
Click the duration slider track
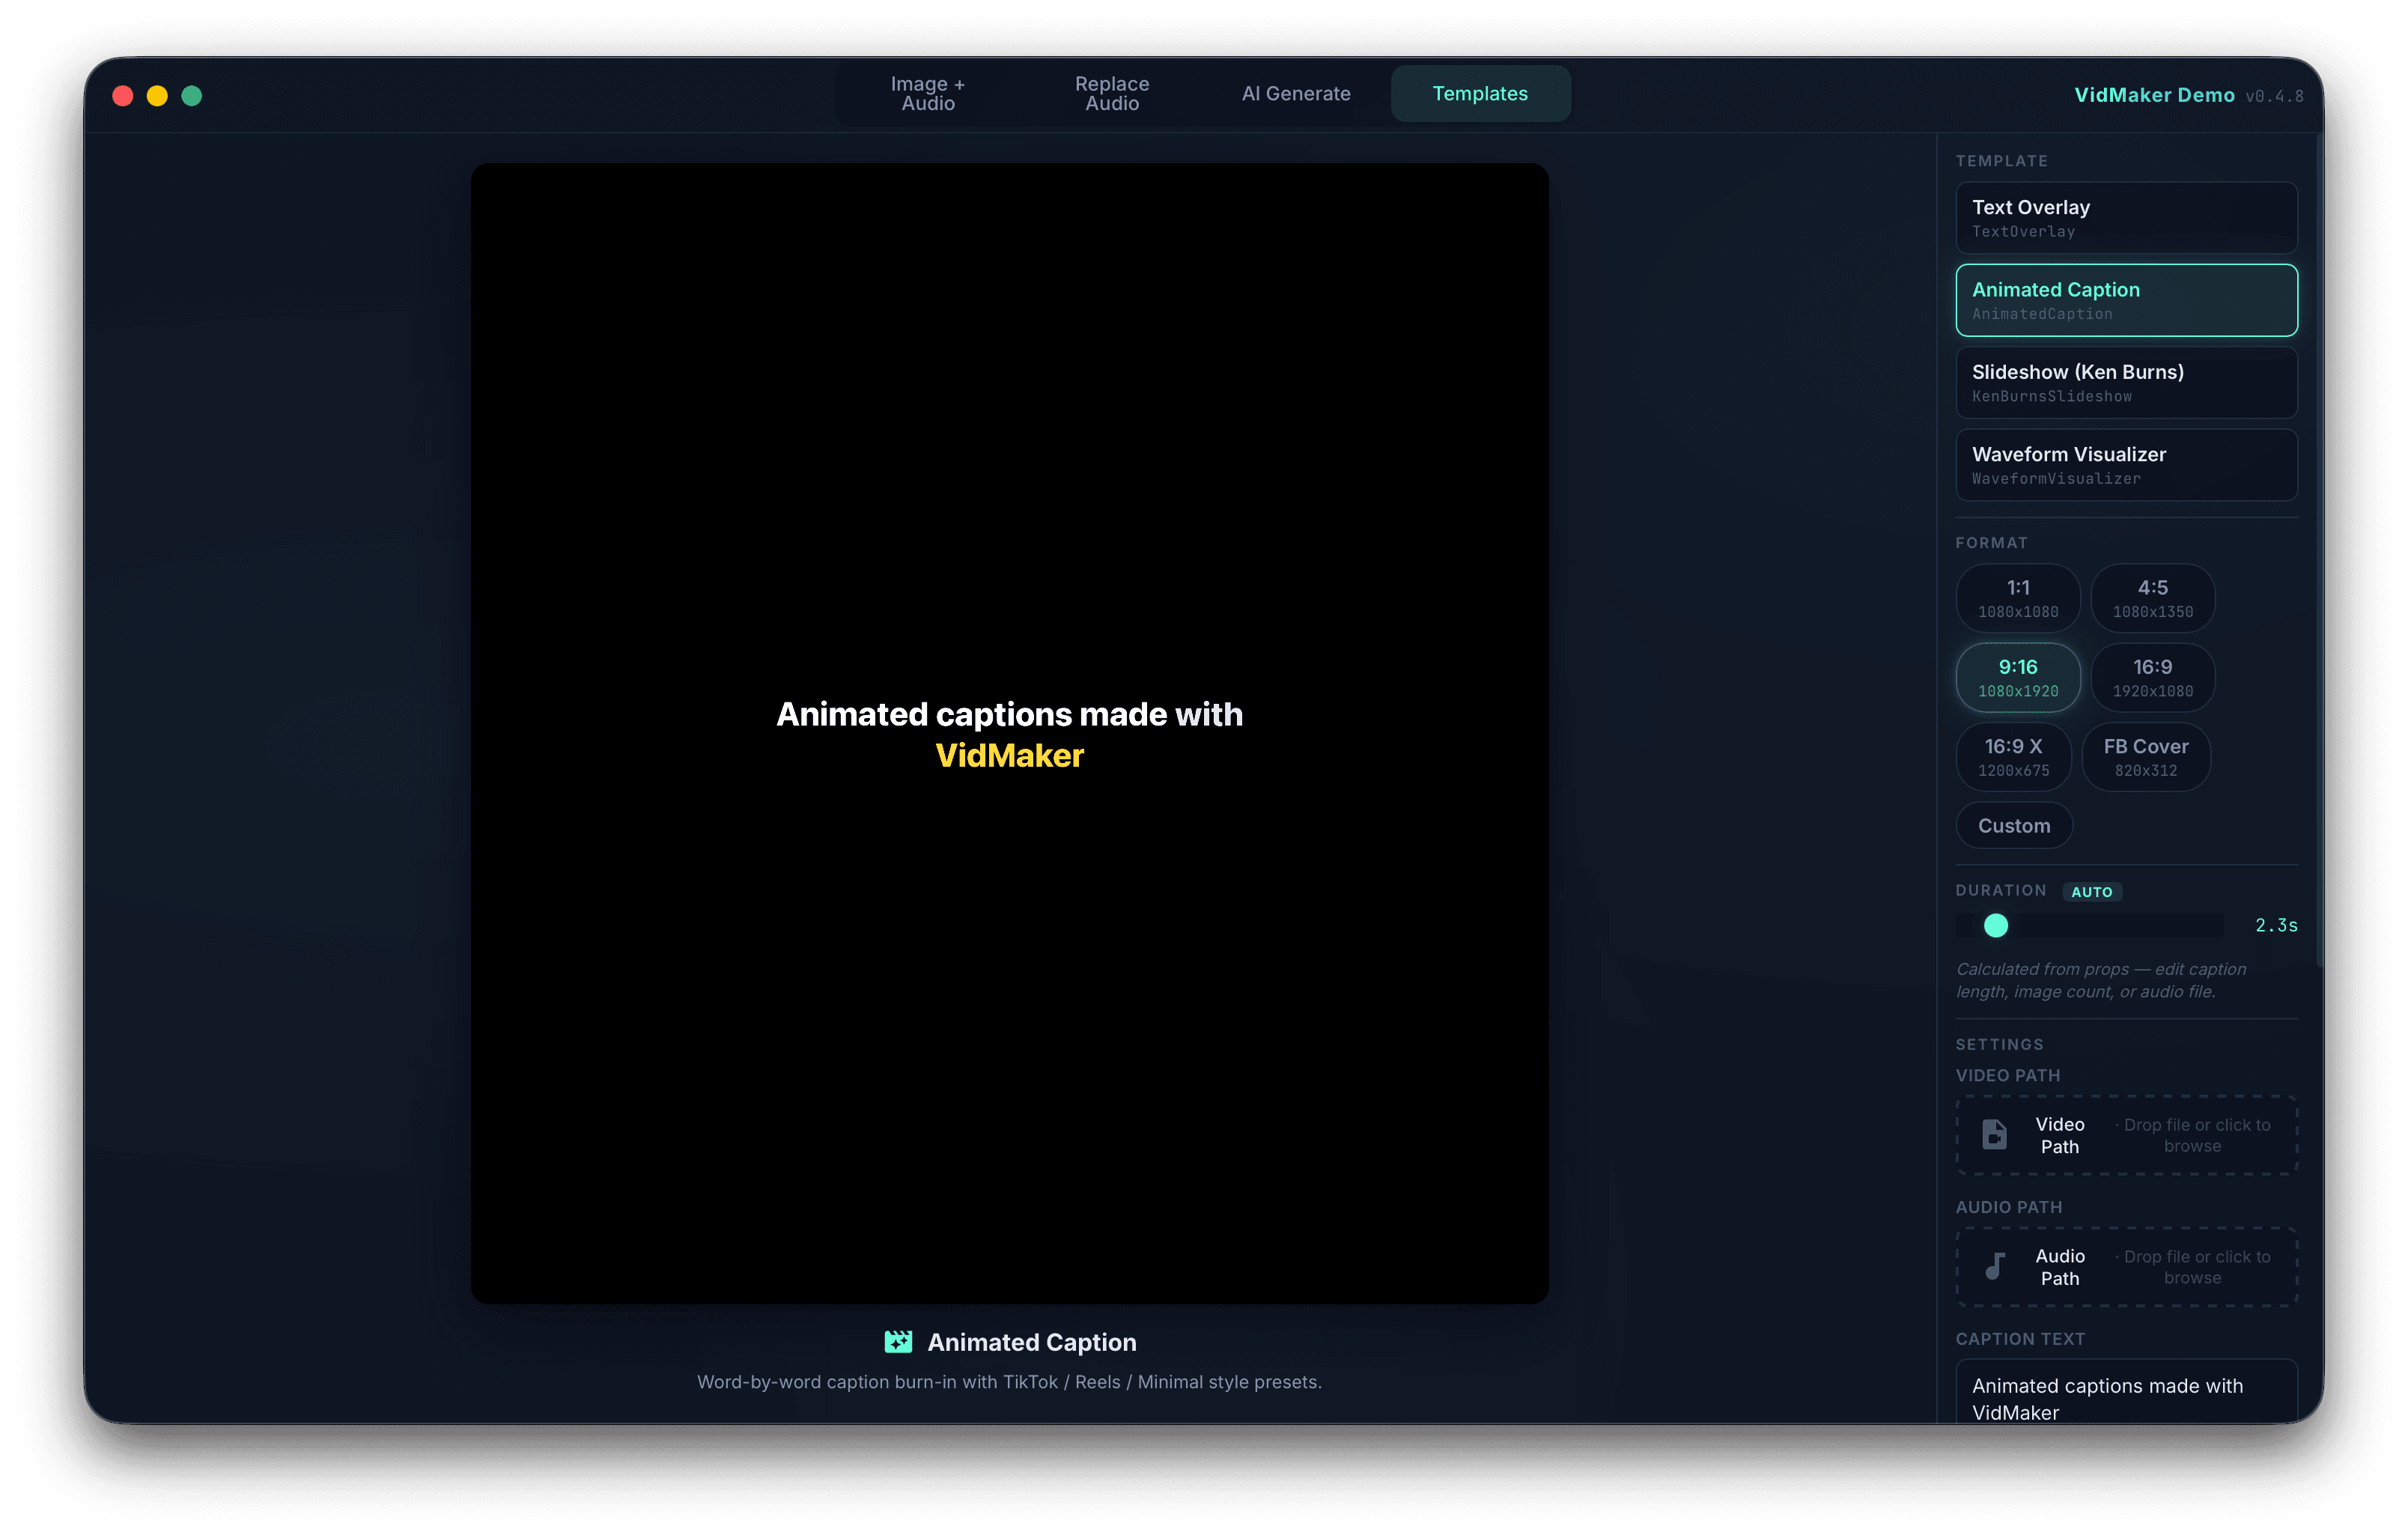coord(2089,926)
